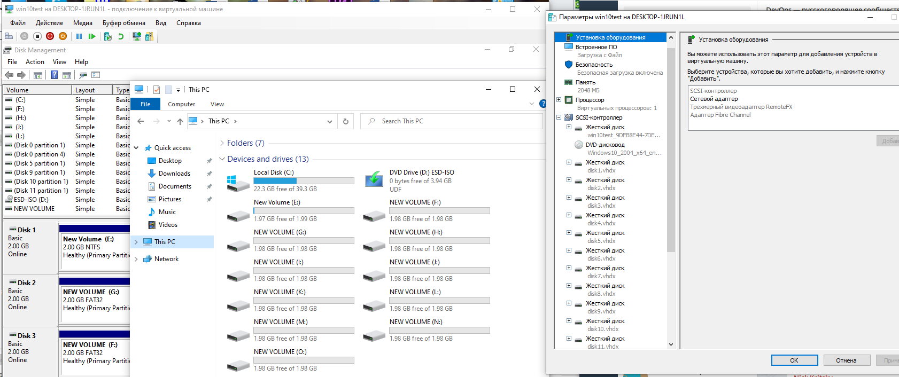The width and height of the screenshot is (899, 377).
Task: Click the green Revert arrow icon
Action: click(x=121, y=36)
